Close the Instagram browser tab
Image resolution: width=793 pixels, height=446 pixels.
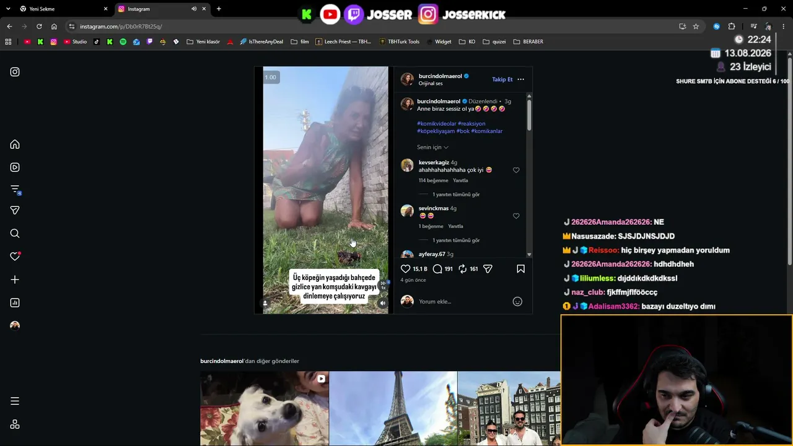[204, 9]
